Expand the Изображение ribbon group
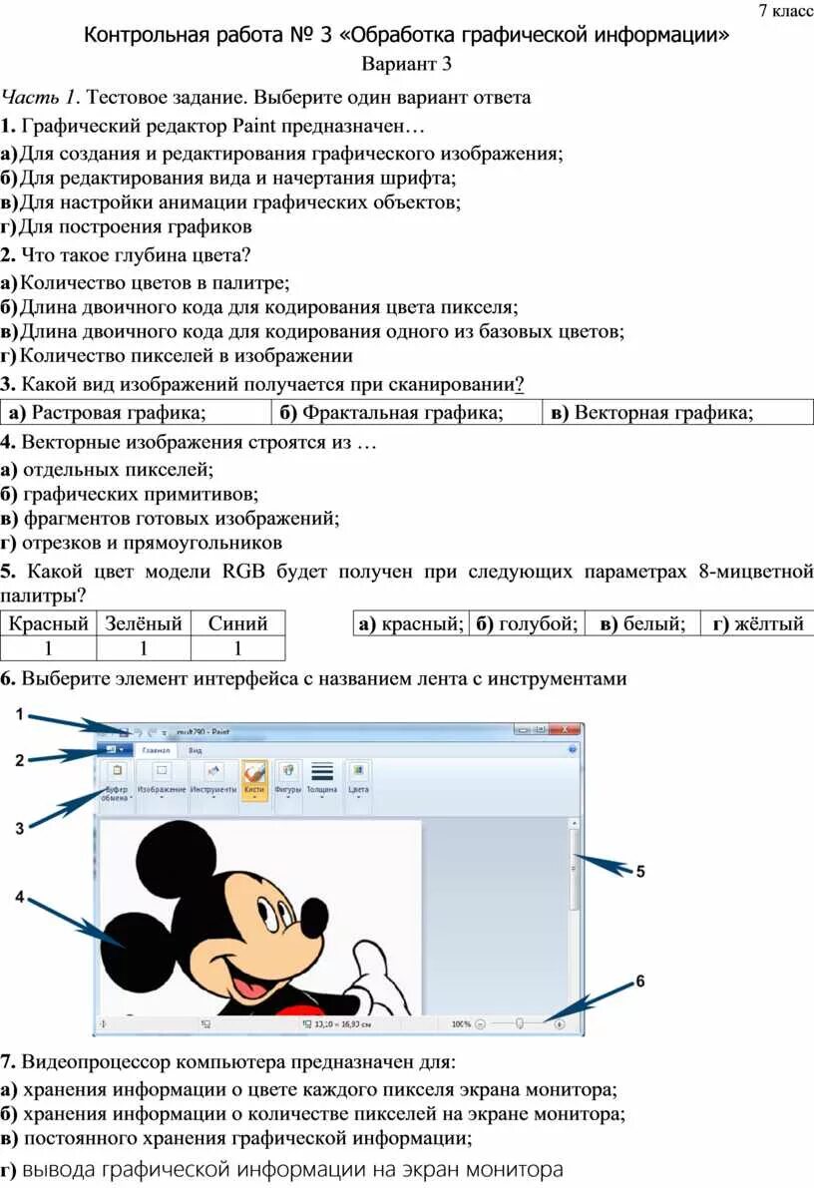This screenshot has width=814, height=1188. coord(162,784)
